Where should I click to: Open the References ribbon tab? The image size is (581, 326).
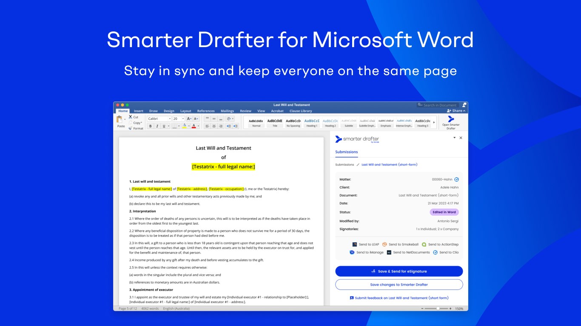(x=206, y=111)
